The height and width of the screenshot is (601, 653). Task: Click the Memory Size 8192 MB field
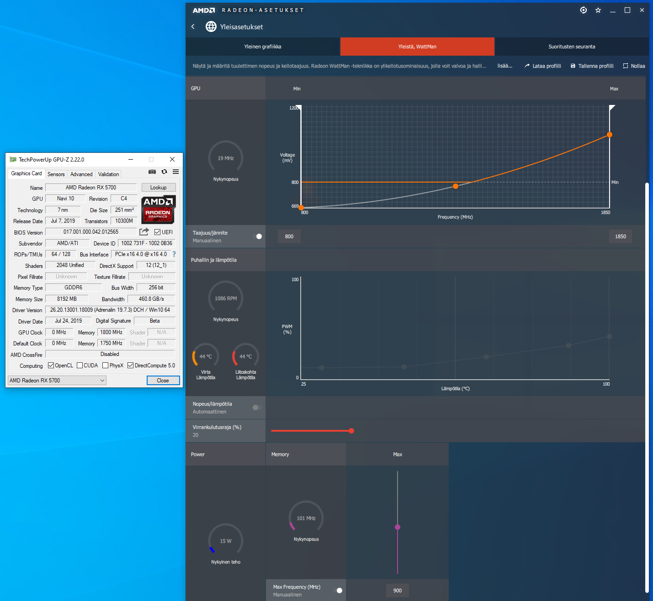pyautogui.click(x=67, y=299)
